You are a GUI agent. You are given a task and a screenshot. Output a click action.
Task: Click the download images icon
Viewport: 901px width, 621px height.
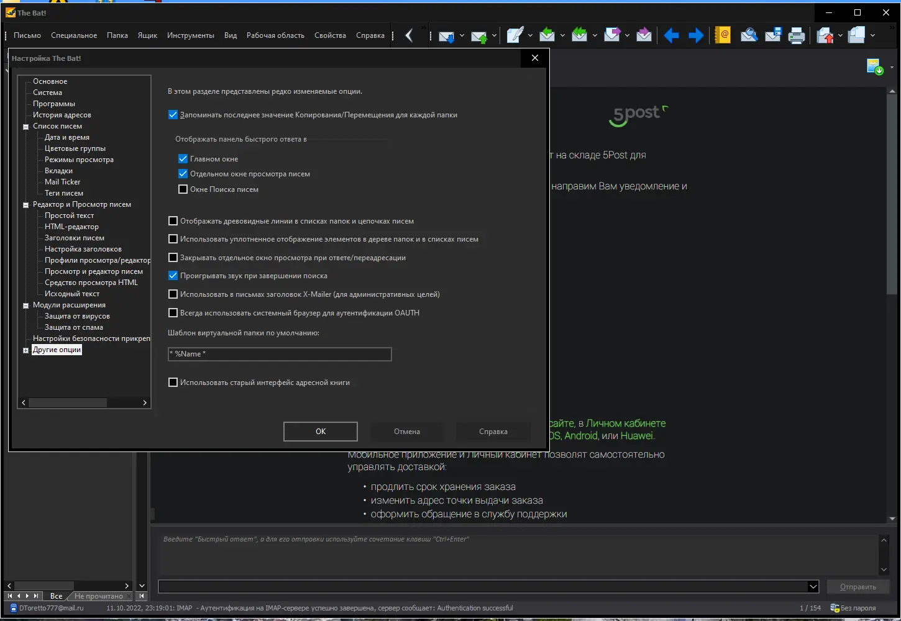(x=875, y=66)
